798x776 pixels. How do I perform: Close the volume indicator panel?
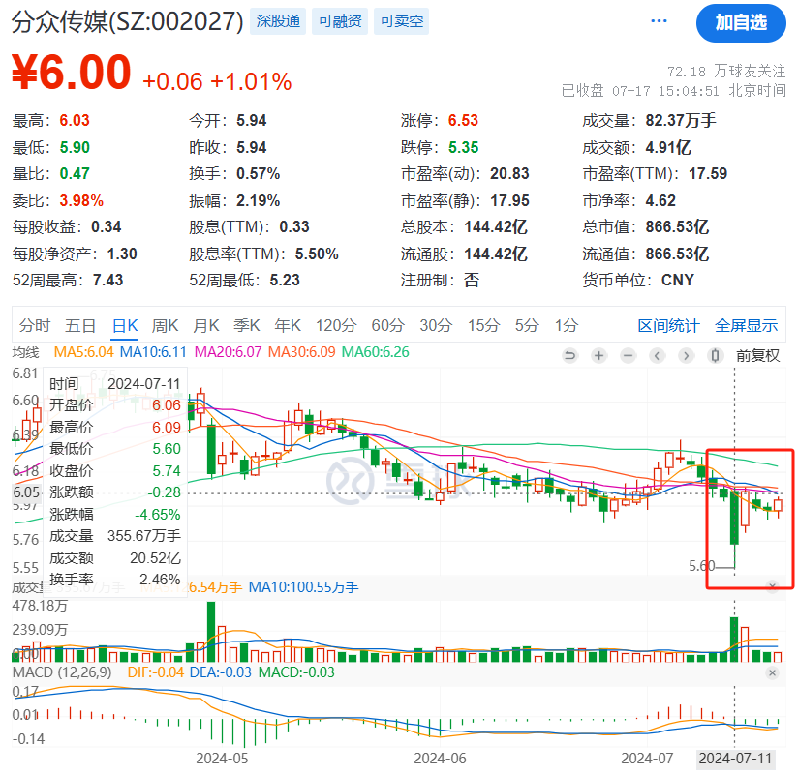(x=772, y=585)
